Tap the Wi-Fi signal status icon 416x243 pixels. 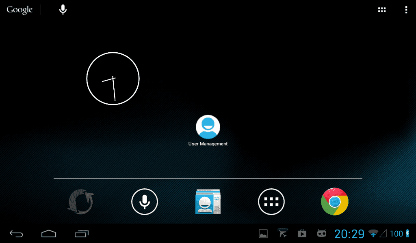click(373, 233)
